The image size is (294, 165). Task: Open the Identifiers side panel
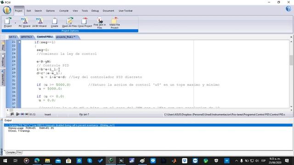pos(3,77)
